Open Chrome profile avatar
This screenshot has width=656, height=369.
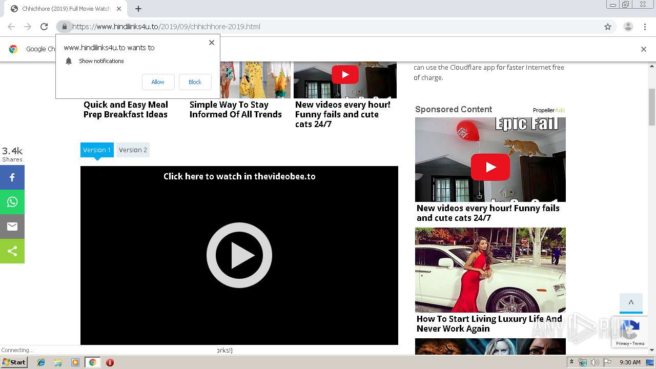[x=628, y=27]
